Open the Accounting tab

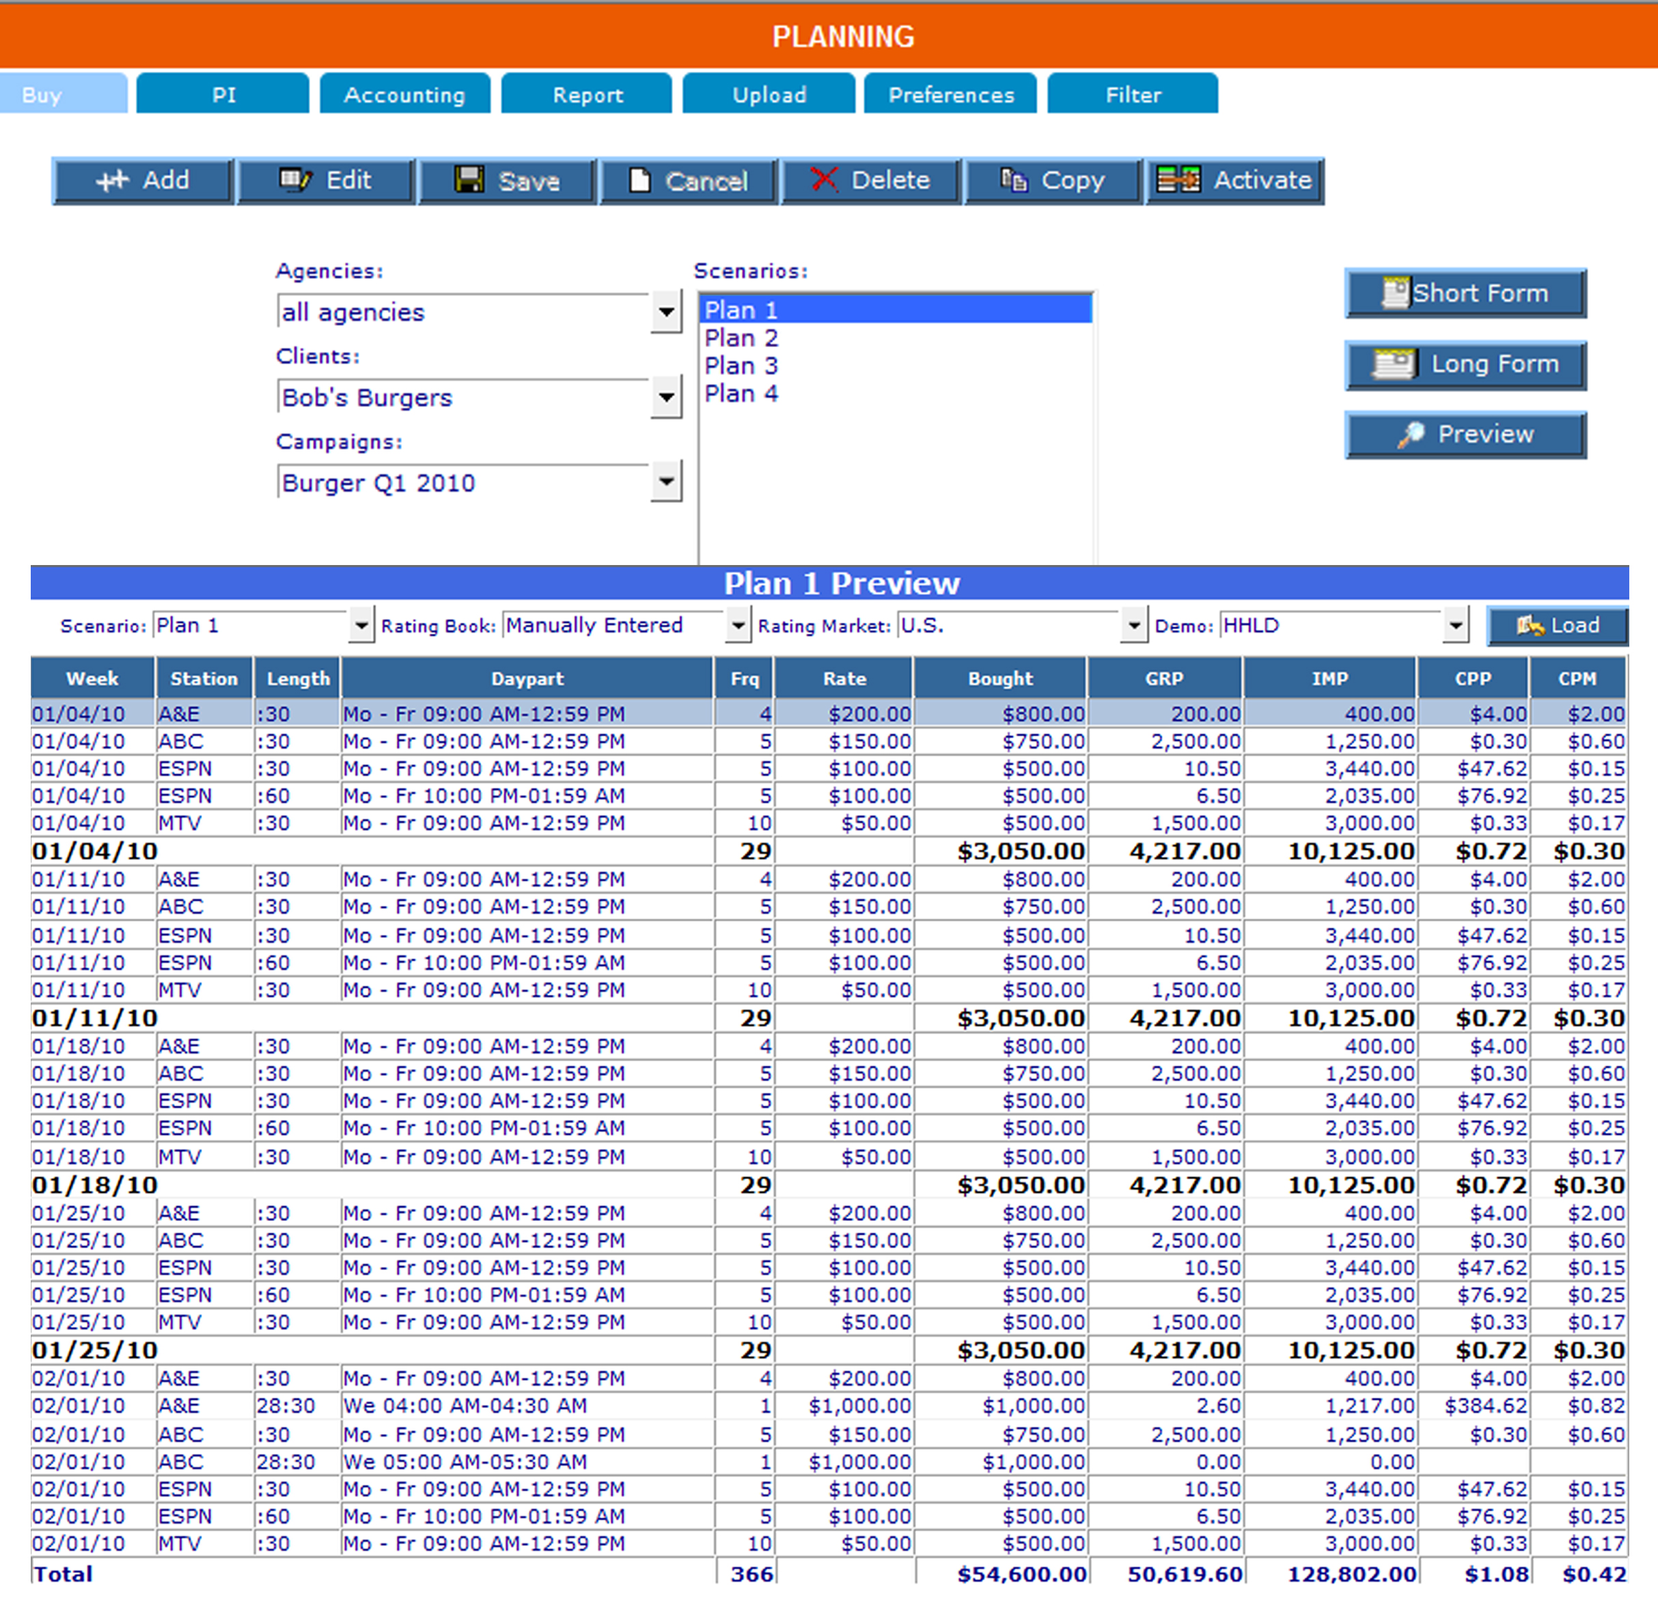click(404, 94)
